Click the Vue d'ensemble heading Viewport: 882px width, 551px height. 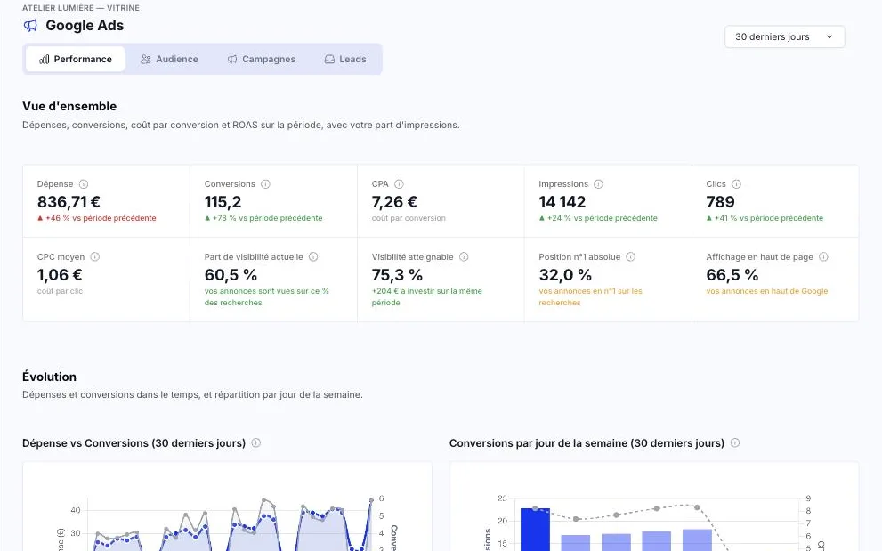click(x=69, y=107)
